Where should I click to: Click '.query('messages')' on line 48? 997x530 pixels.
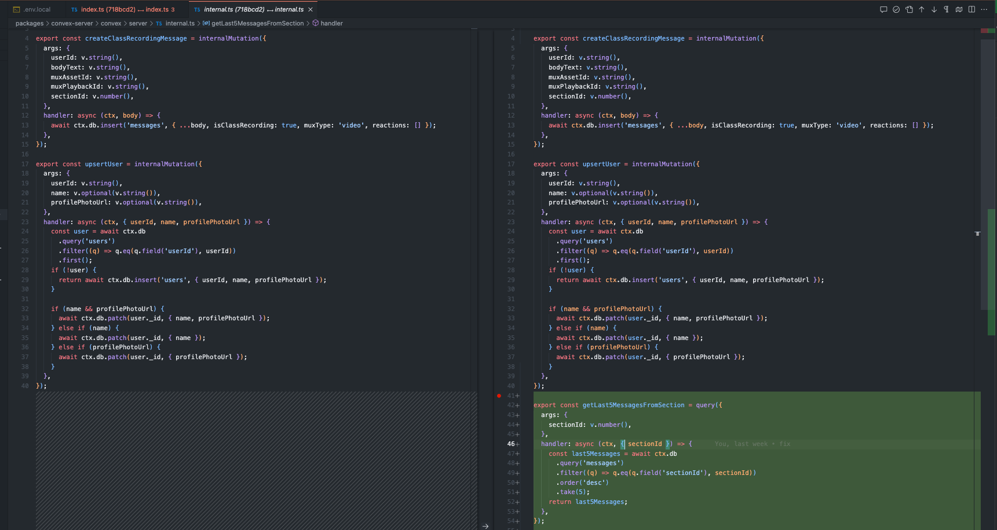(x=590, y=463)
